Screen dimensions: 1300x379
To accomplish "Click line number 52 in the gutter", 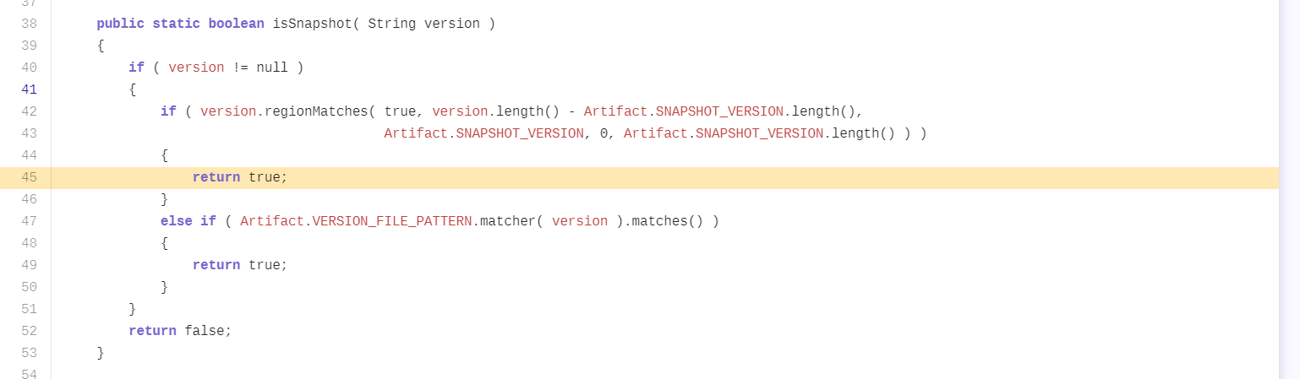I will [29, 331].
